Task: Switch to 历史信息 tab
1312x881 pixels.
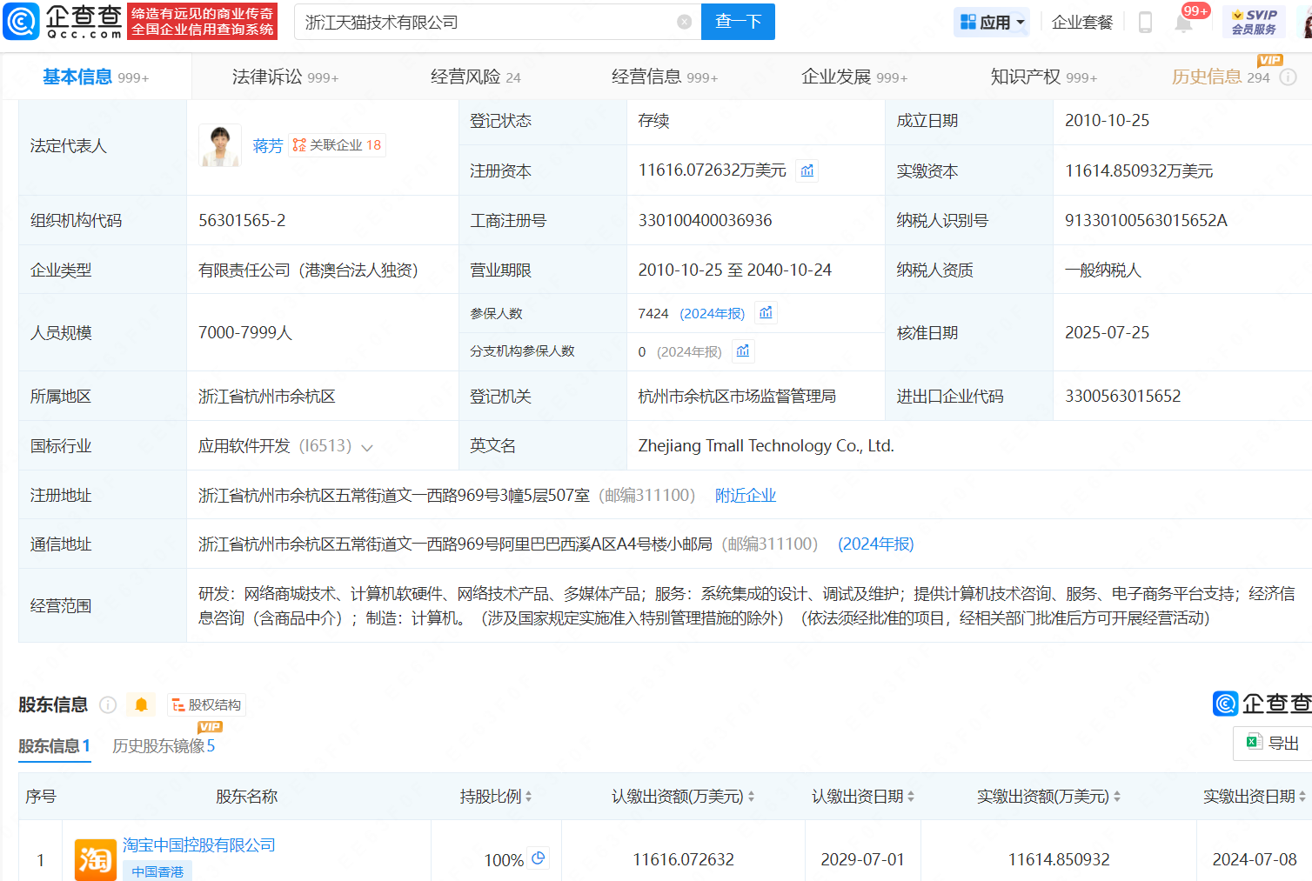Action: point(1221,77)
